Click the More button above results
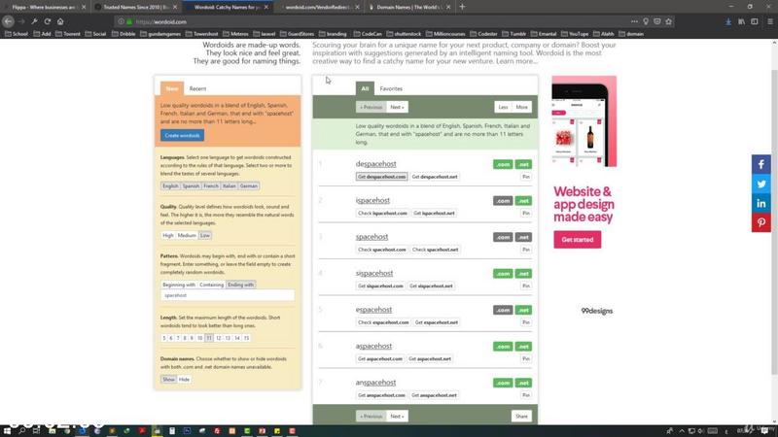 tap(522, 107)
